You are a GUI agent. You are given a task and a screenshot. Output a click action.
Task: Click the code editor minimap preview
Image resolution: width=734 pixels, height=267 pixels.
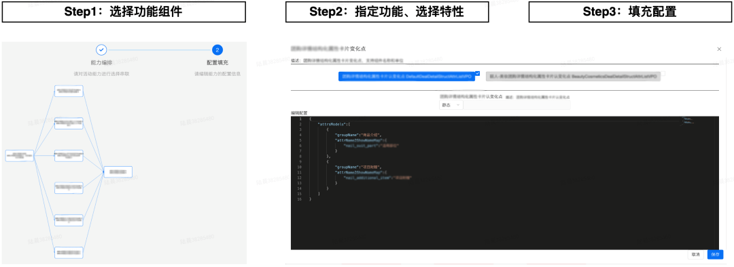tap(688, 121)
